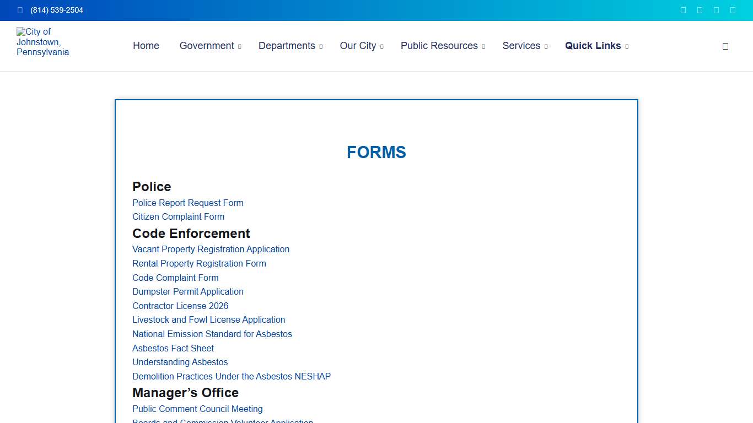Click the Contractor License 2026 link
753x423 pixels.
180,306
